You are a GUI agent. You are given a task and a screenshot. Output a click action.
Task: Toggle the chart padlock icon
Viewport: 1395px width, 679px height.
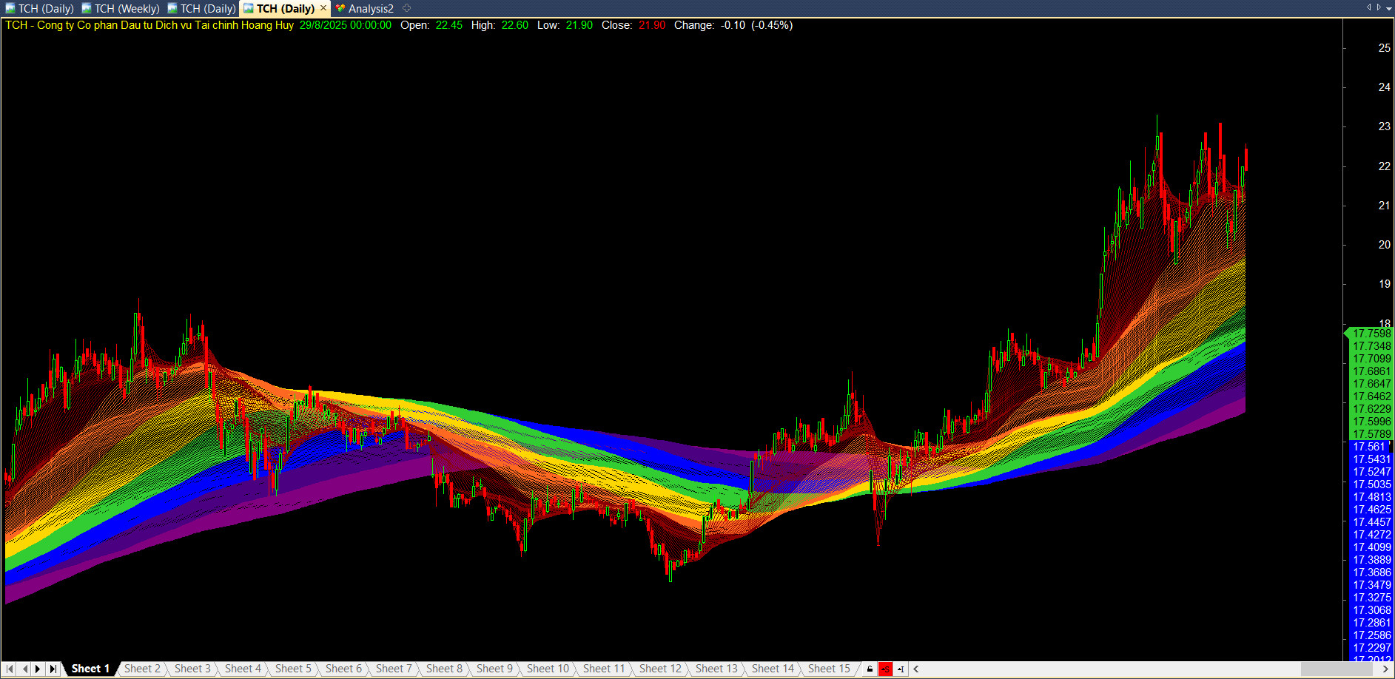point(870,669)
